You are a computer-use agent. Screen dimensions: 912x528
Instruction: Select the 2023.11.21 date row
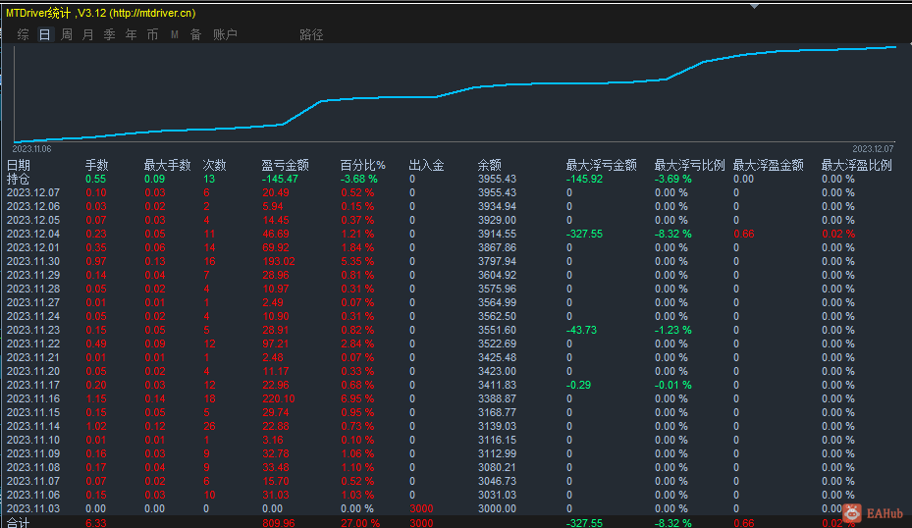pos(33,357)
